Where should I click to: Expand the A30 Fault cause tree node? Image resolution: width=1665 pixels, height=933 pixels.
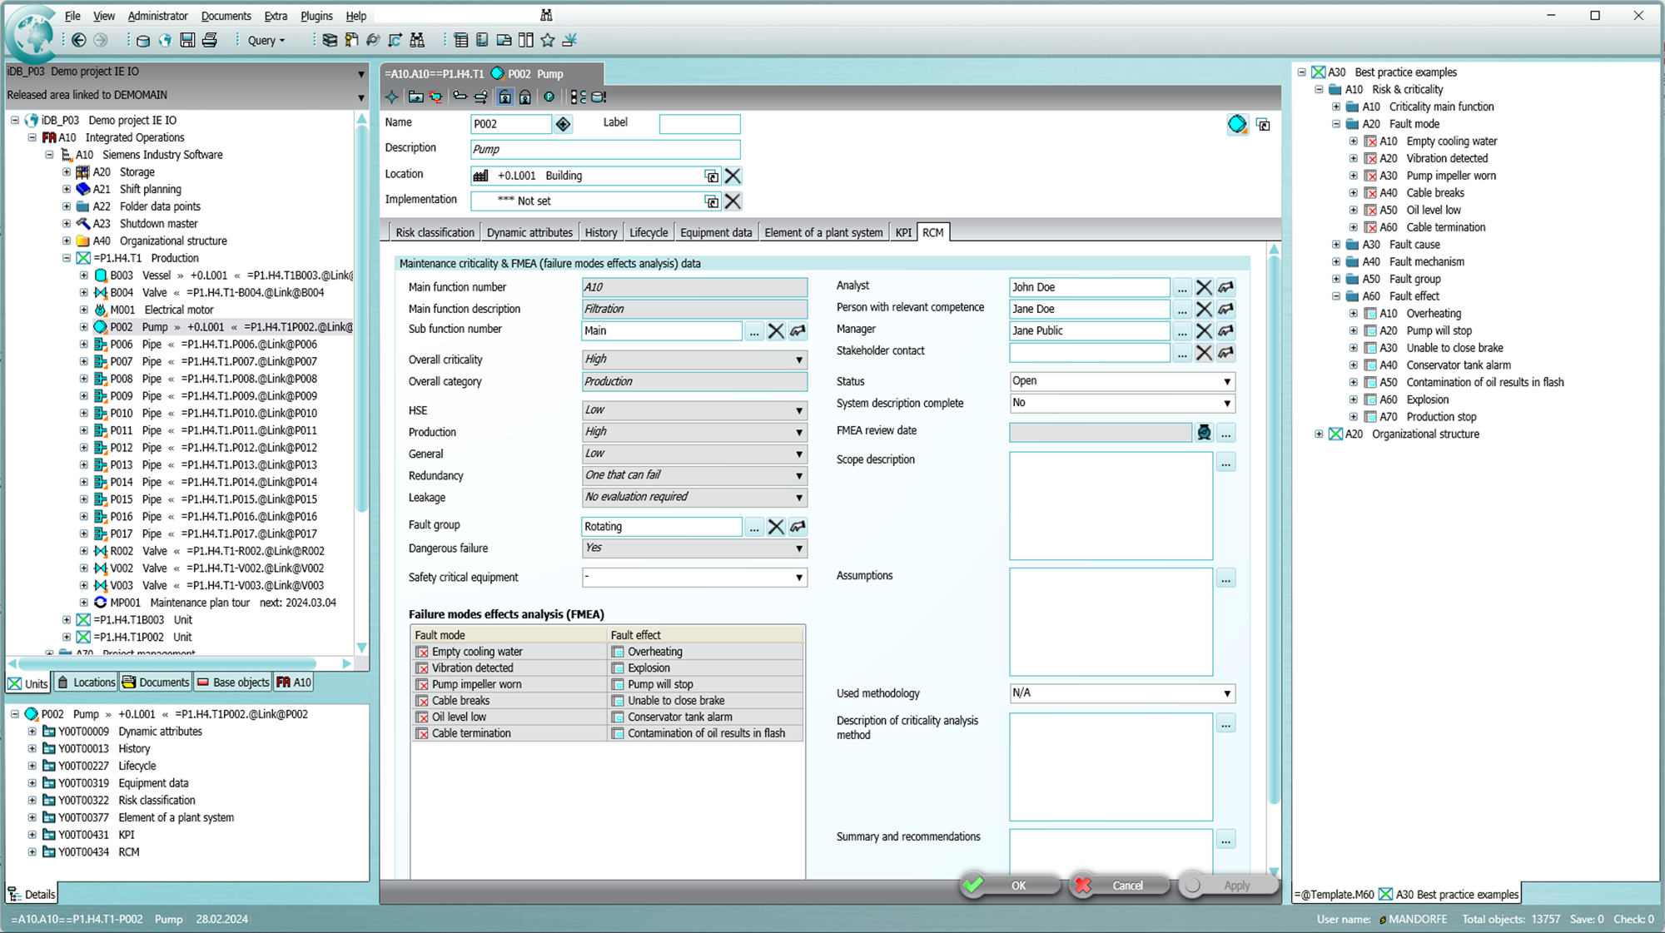(x=1336, y=245)
